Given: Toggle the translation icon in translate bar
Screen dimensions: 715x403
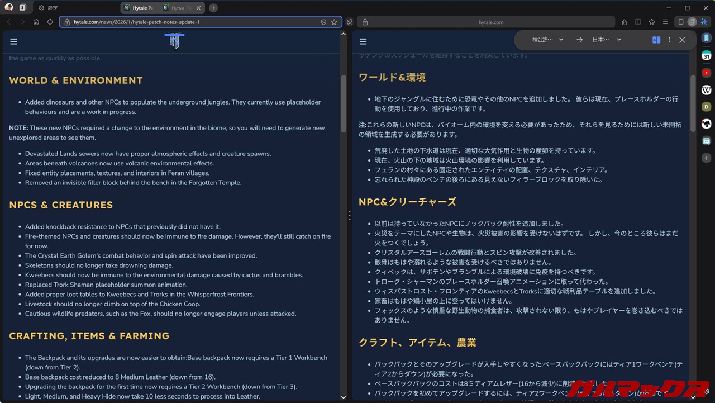Looking at the screenshot, I should 656,40.
